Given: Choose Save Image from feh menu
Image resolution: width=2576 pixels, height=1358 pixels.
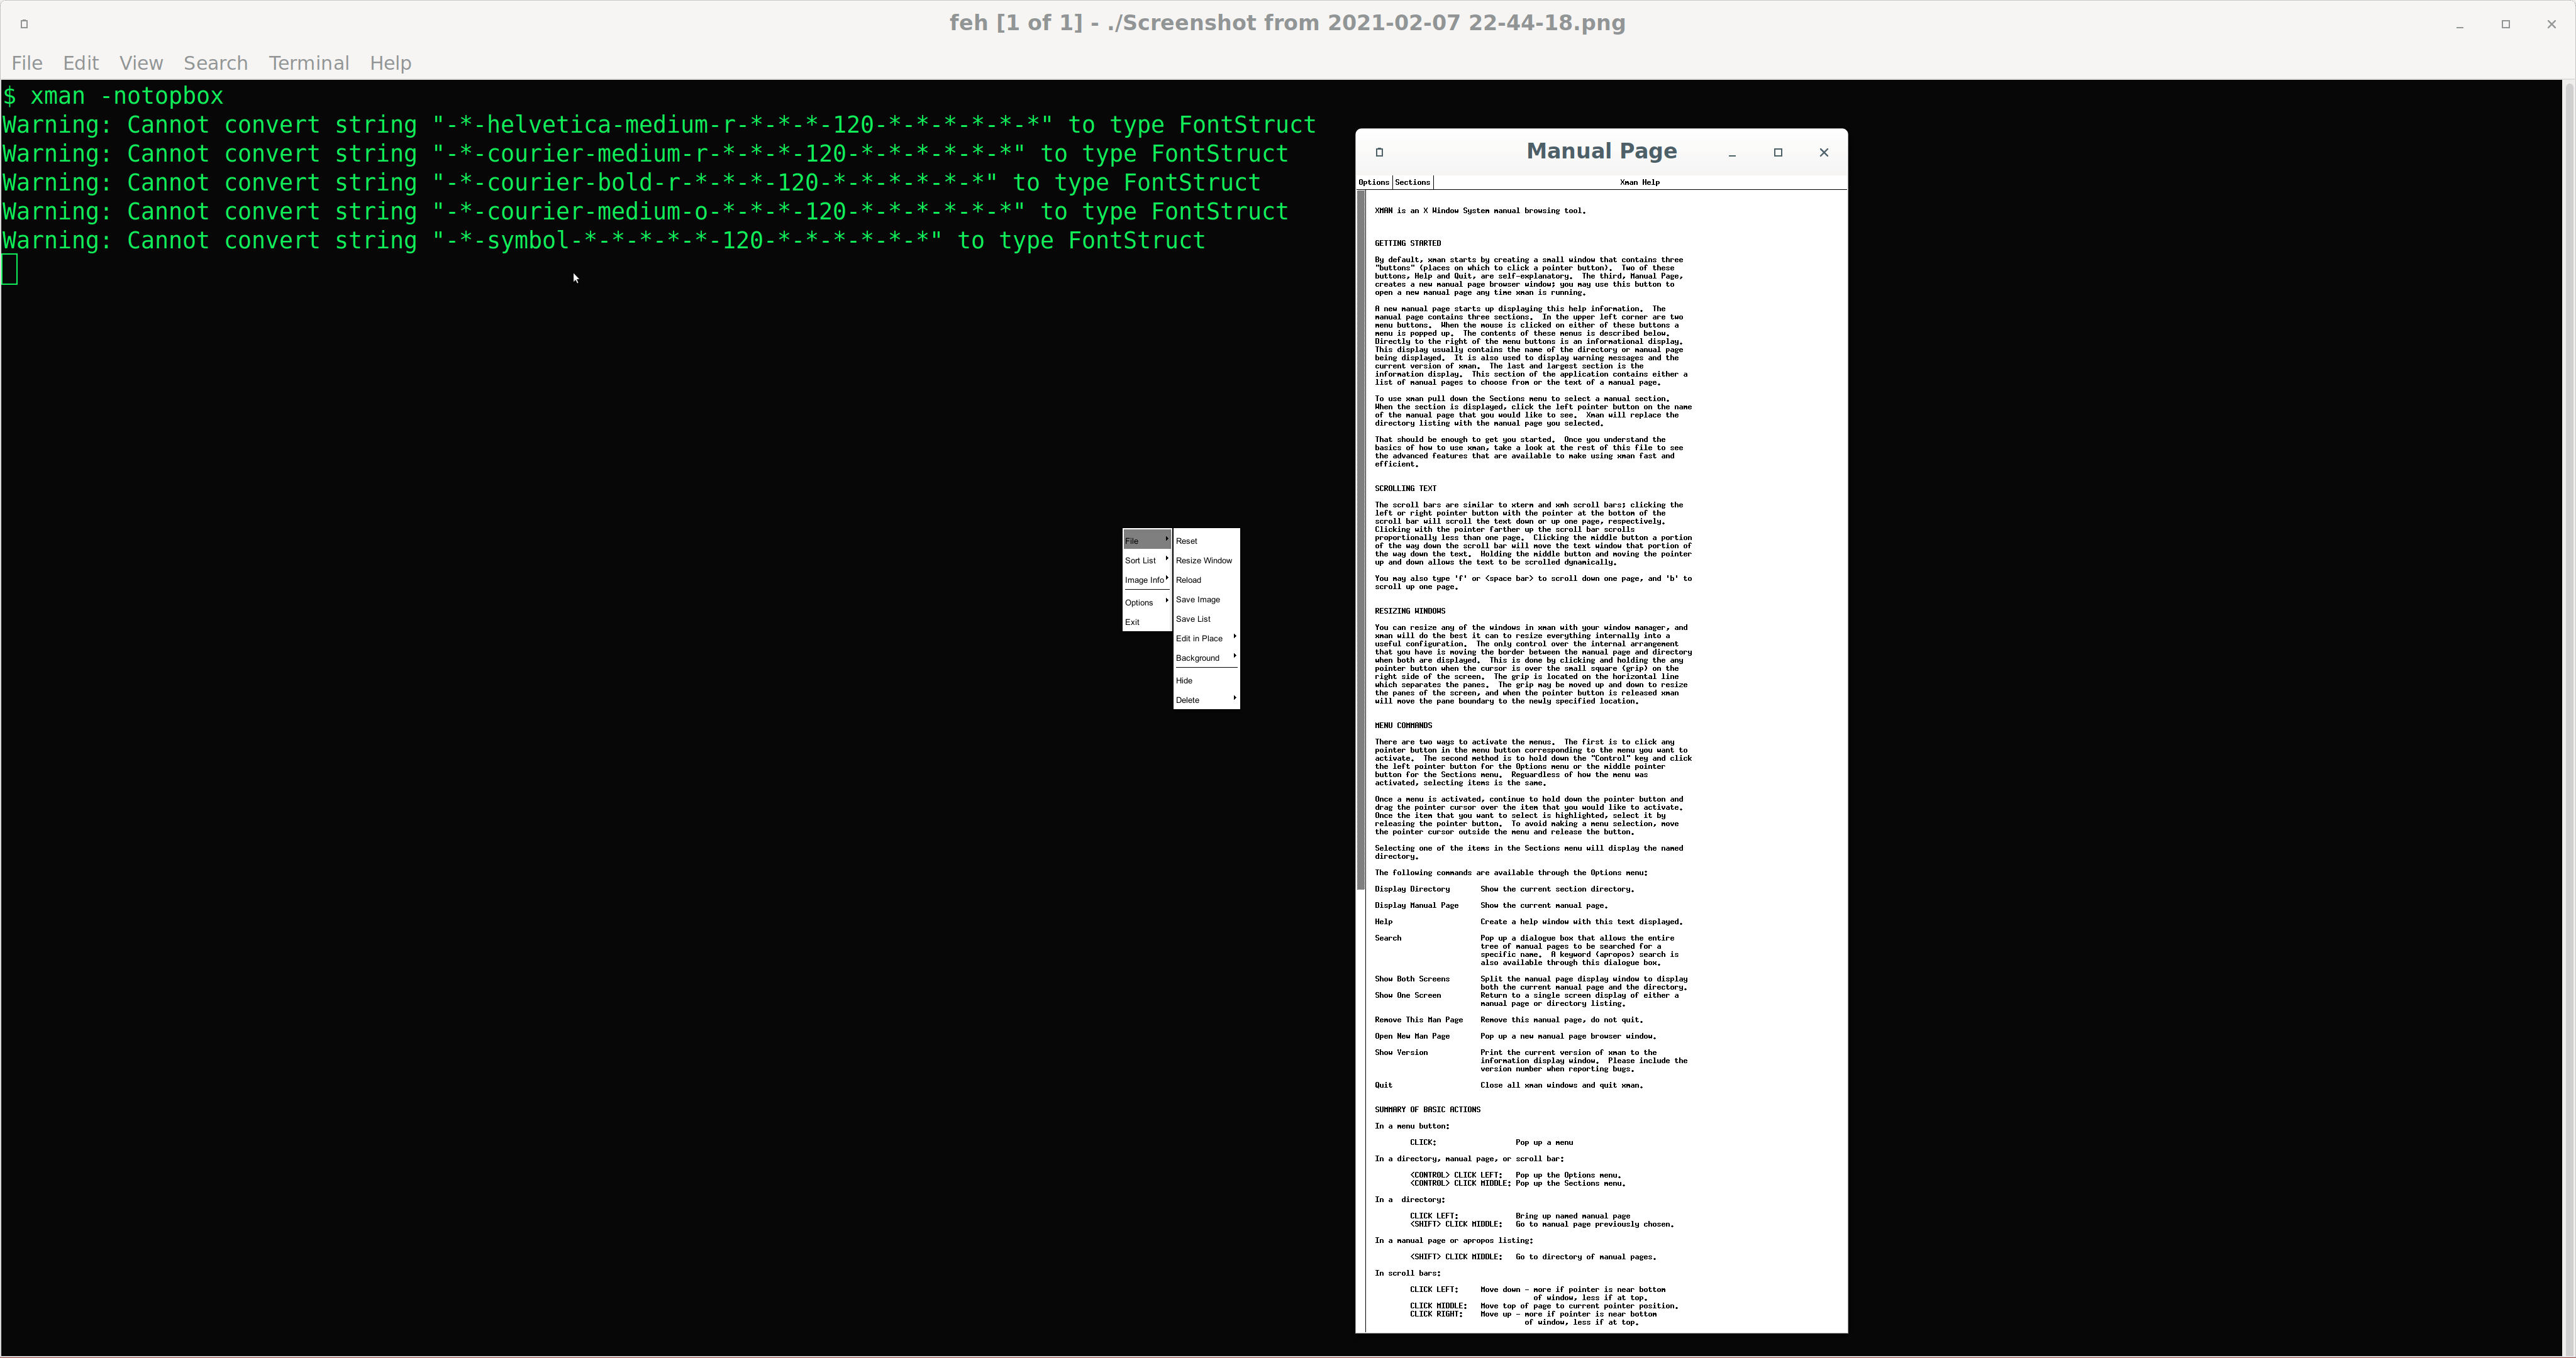Looking at the screenshot, I should [x=1198, y=600].
